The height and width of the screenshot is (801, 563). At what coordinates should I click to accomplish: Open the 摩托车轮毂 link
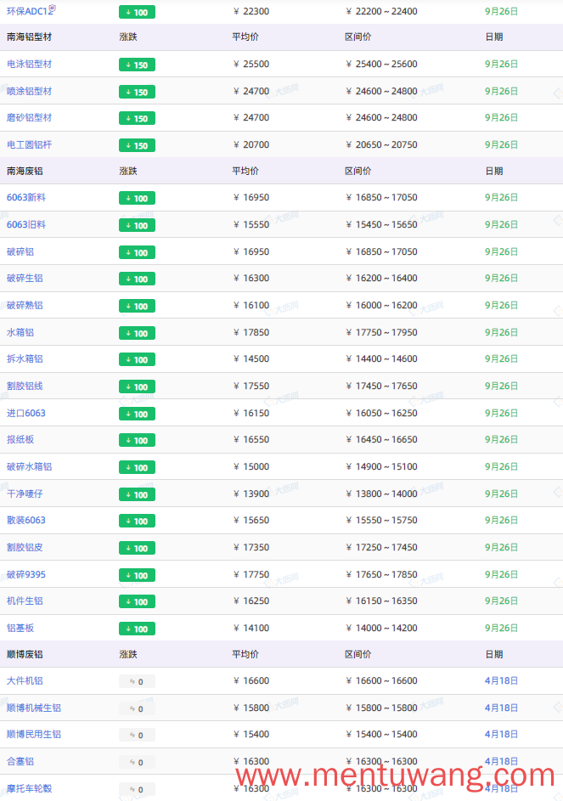[x=29, y=789]
